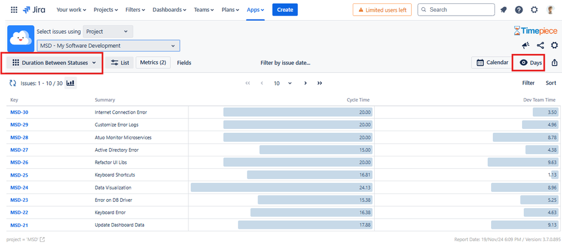Expand Dashboards menu

(169, 10)
